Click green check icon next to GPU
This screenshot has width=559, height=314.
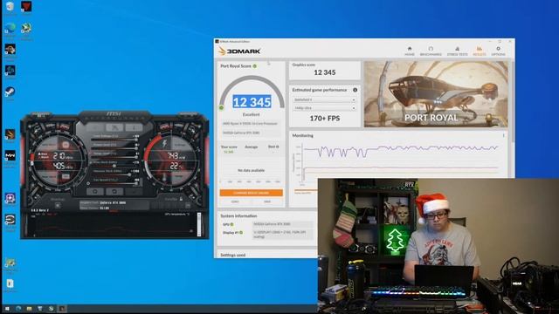tap(231, 225)
